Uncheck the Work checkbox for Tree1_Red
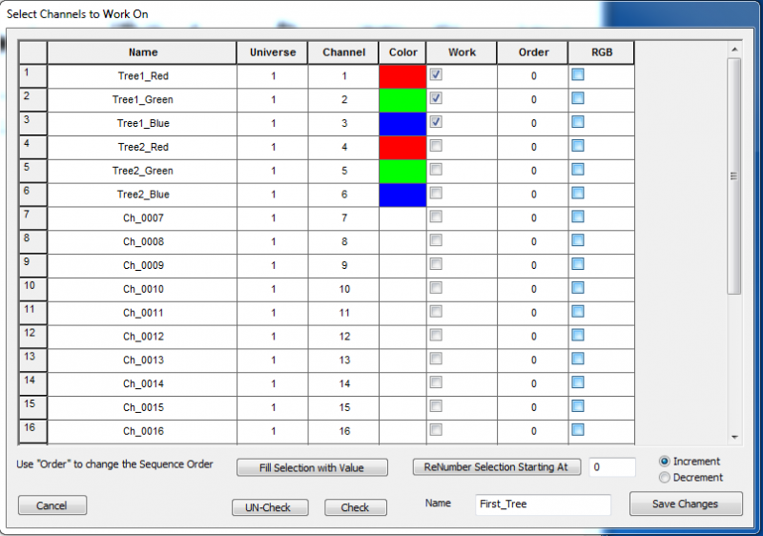 tap(436, 74)
